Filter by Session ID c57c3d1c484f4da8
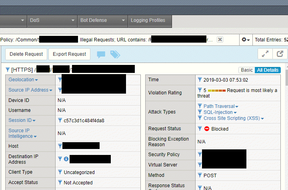 (60, 120)
